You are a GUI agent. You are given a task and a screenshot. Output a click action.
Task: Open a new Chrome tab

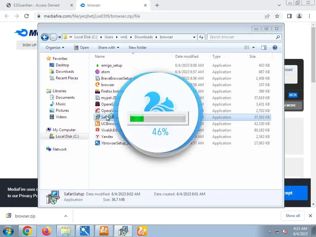[157, 6]
